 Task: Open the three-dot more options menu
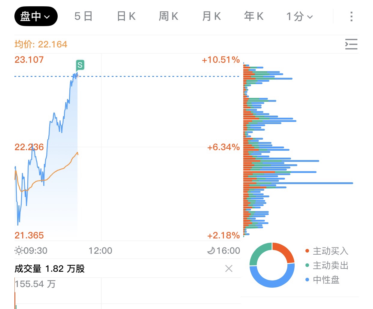[351, 17]
